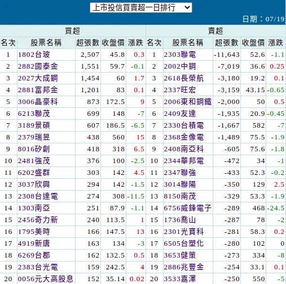Click value -7,019 in 中鋼 row
This screenshot has width=286, height=284.
tap(228, 66)
